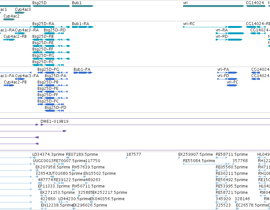This screenshot has height=210, width=270.
Task: Click the 357768 feature label
Action: (240, 161)
